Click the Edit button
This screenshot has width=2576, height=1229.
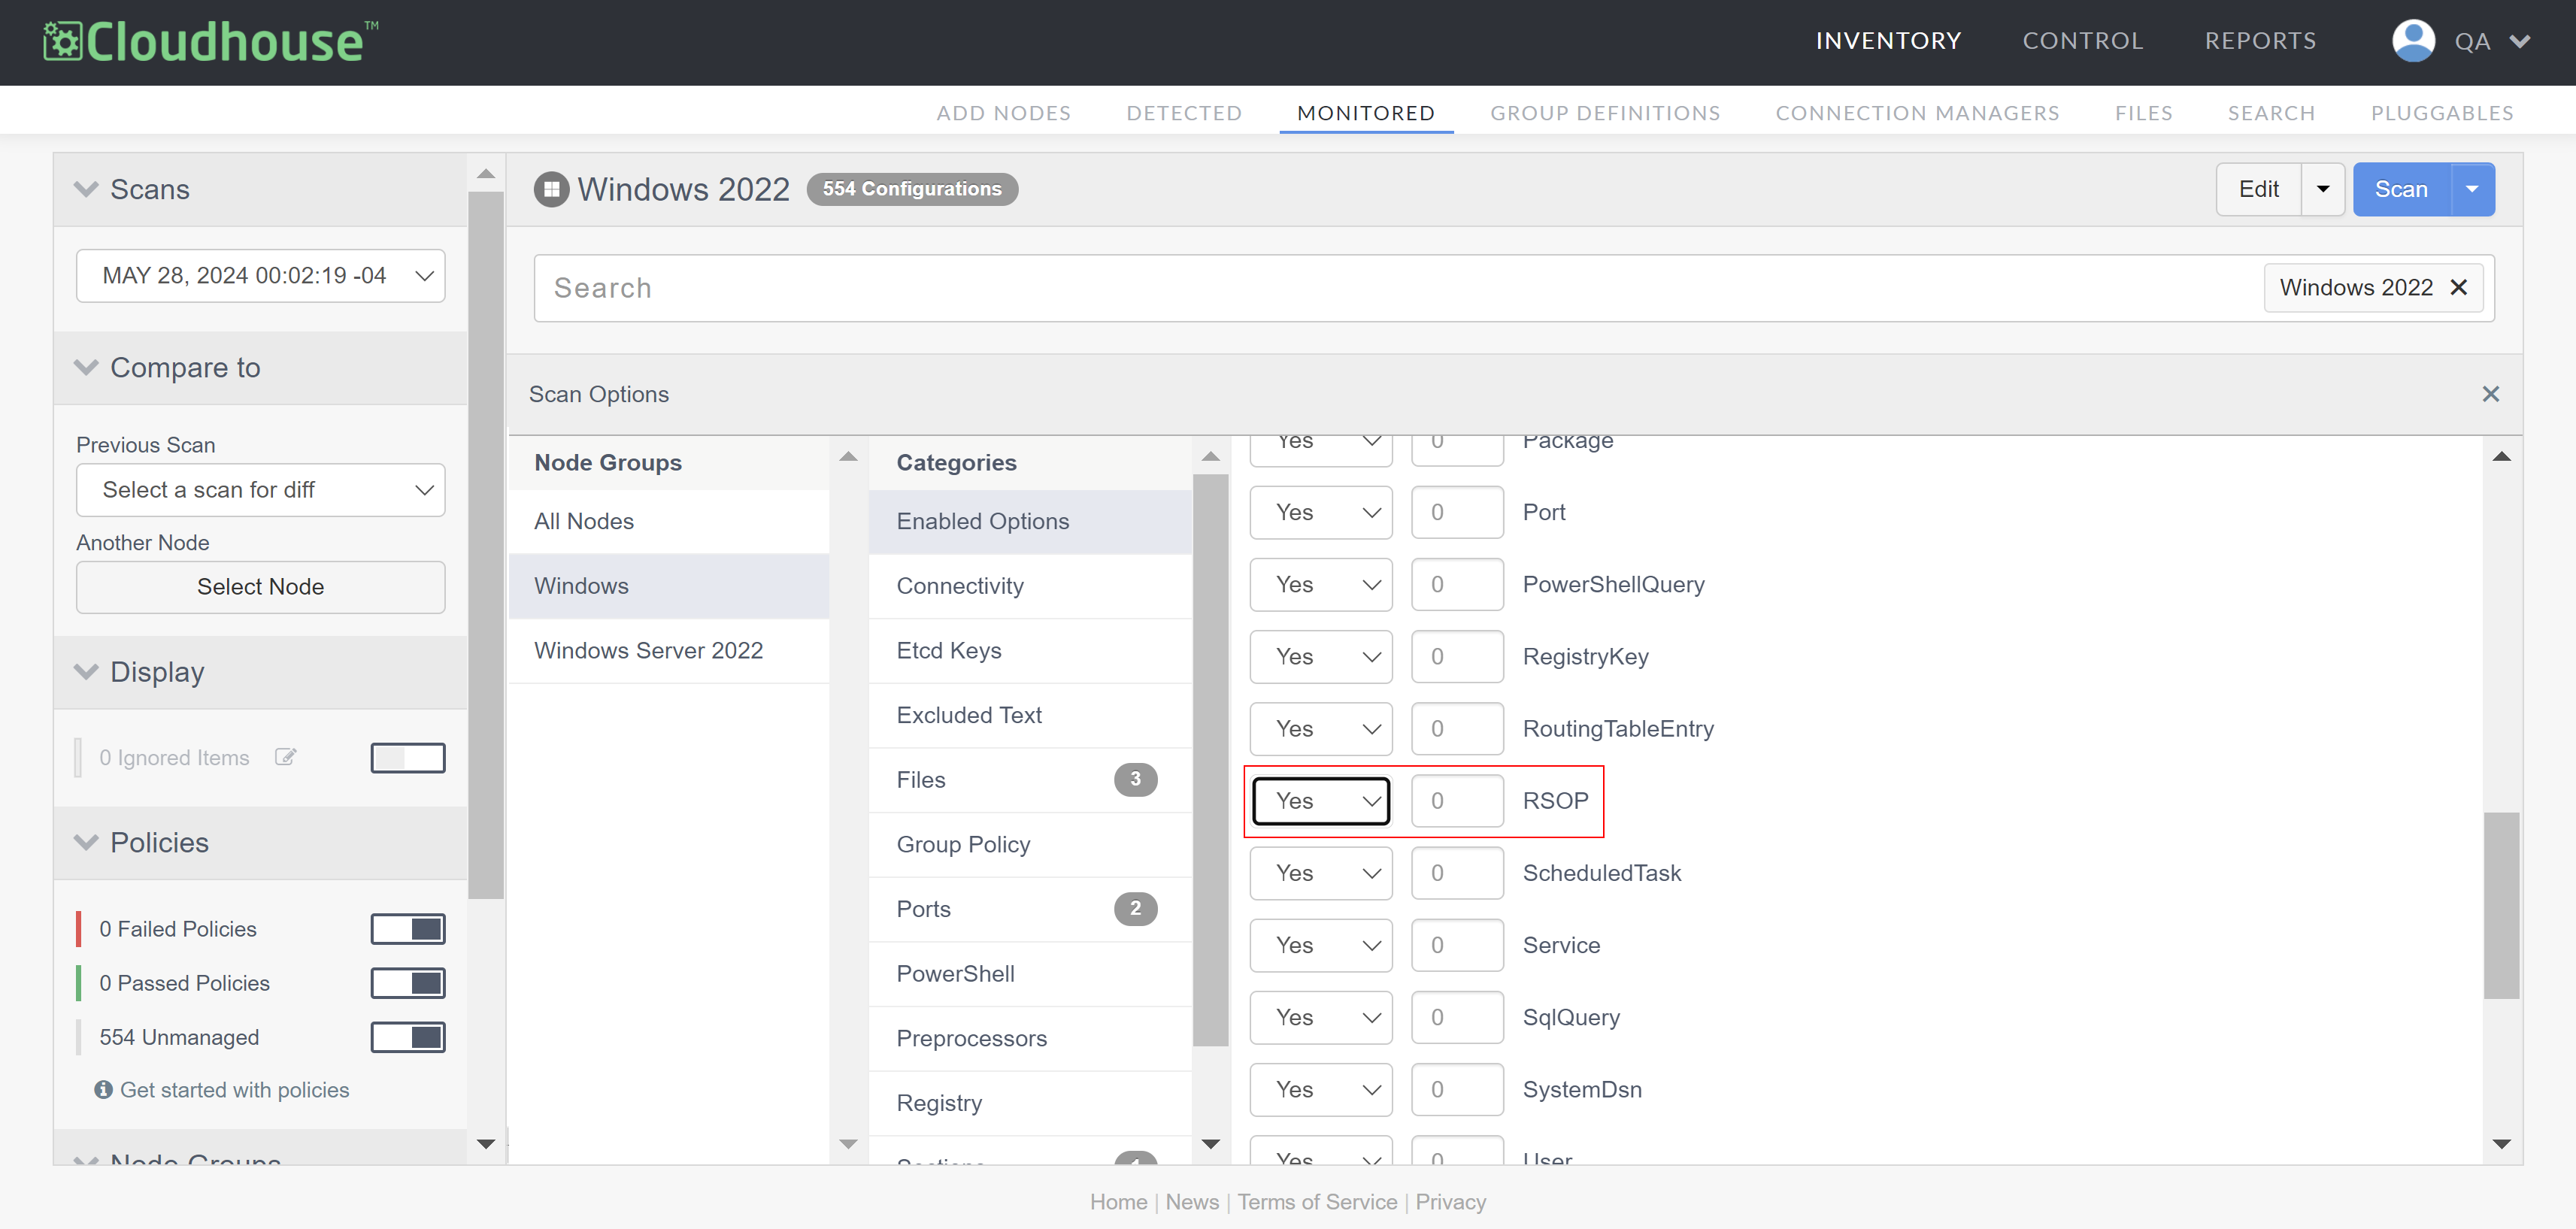(2259, 189)
